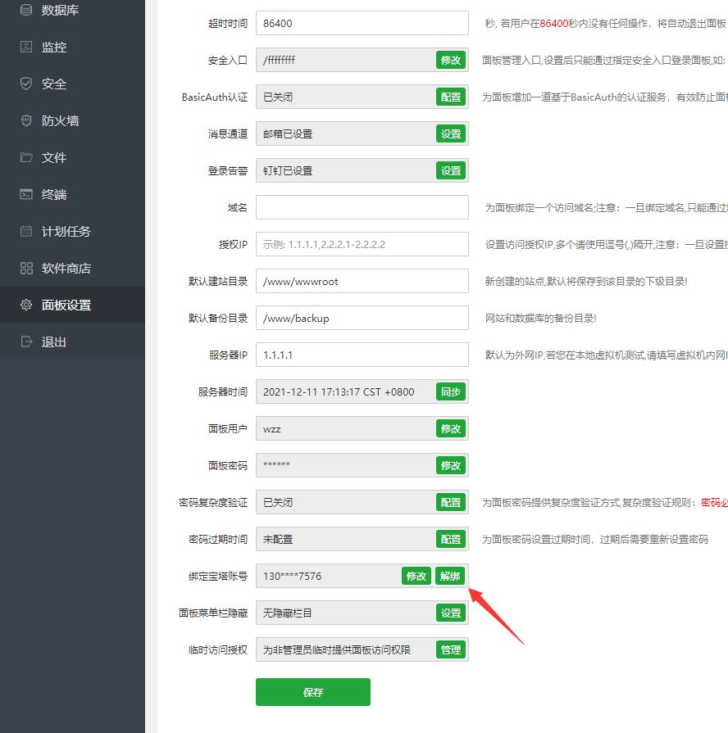Click 设置 button for 消息通道
Viewport: 728px width, 733px height.
(x=451, y=133)
